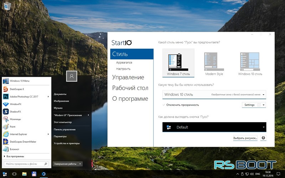
Task: Click the Завершение работы button
Action: pos(65,164)
